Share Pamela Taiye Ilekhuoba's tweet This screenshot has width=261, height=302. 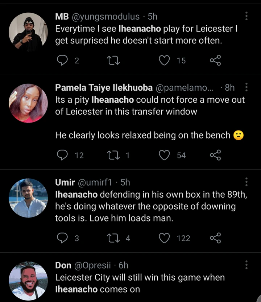point(215,155)
